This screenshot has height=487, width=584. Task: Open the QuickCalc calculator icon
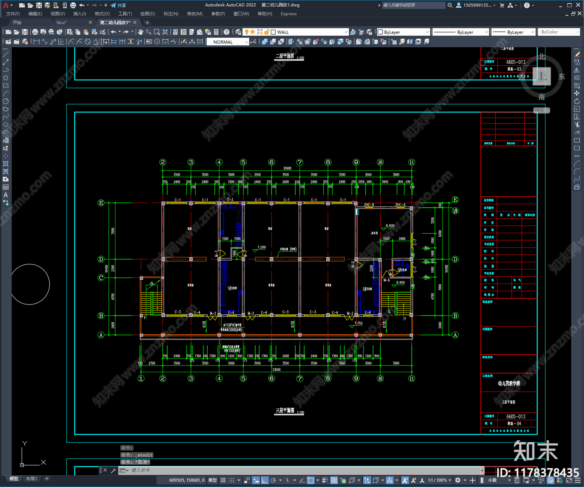pyautogui.click(x=216, y=32)
